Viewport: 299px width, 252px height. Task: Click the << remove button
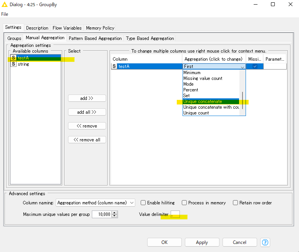(87, 126)
